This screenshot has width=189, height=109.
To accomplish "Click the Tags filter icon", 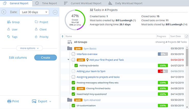I will (9, 37).
